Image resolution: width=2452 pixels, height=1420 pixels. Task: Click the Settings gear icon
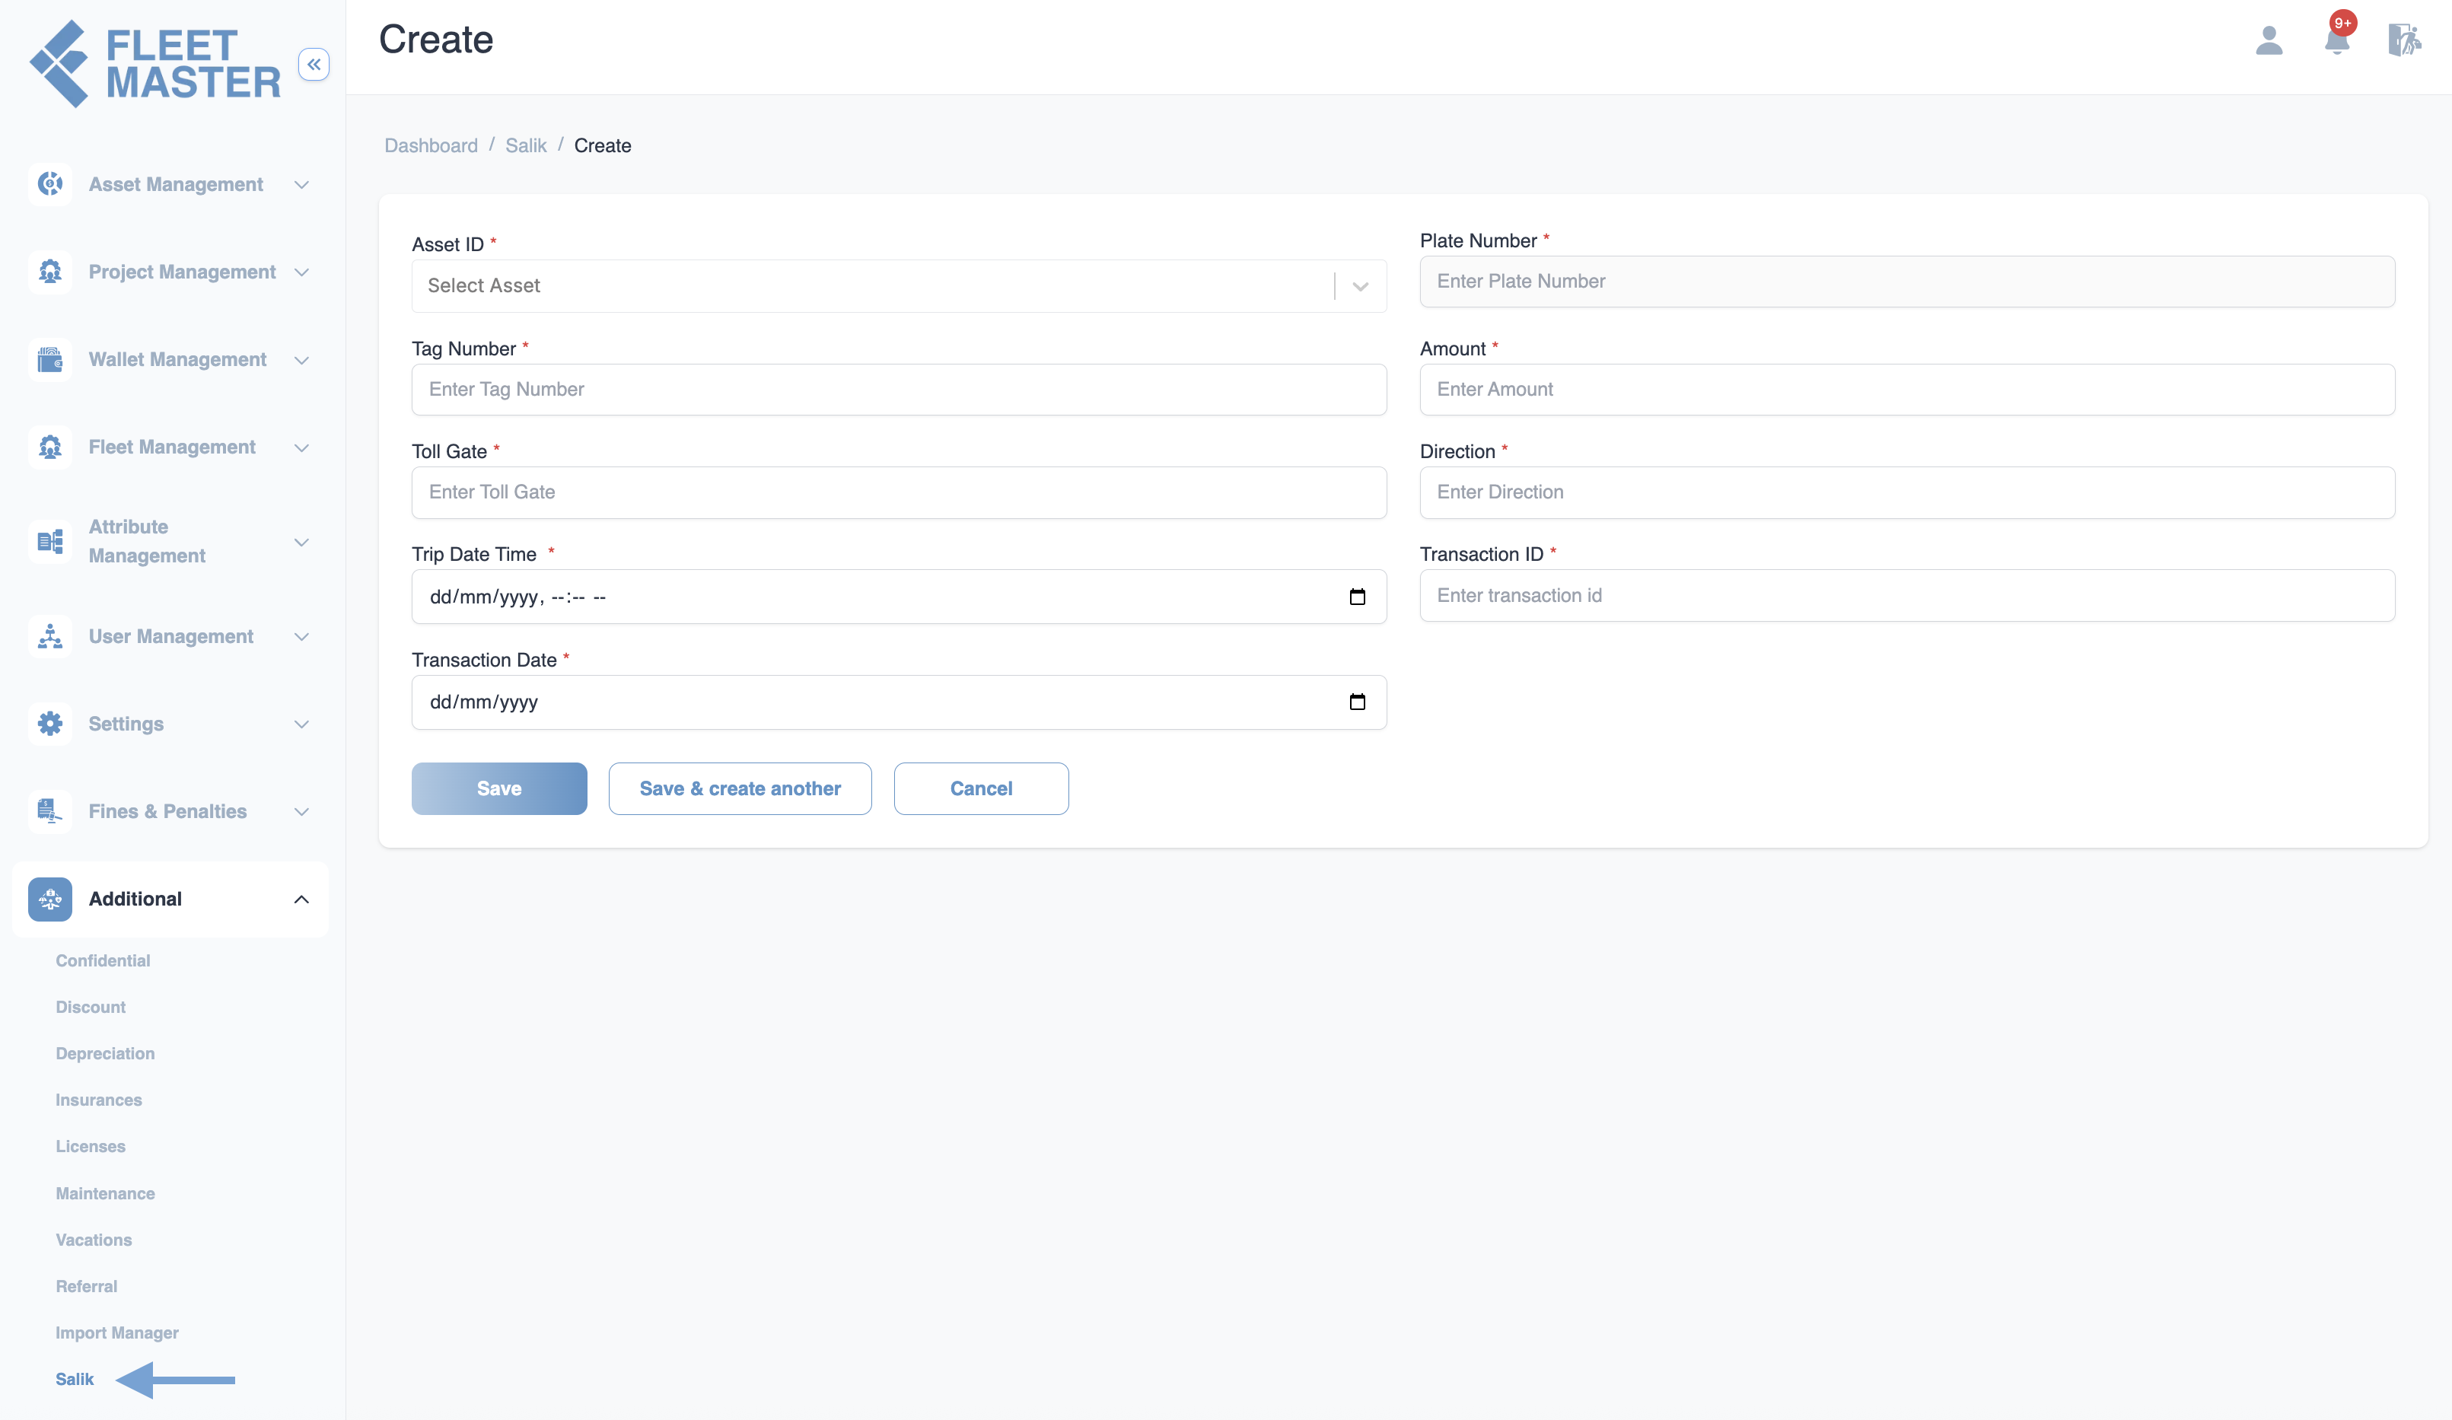49,723
